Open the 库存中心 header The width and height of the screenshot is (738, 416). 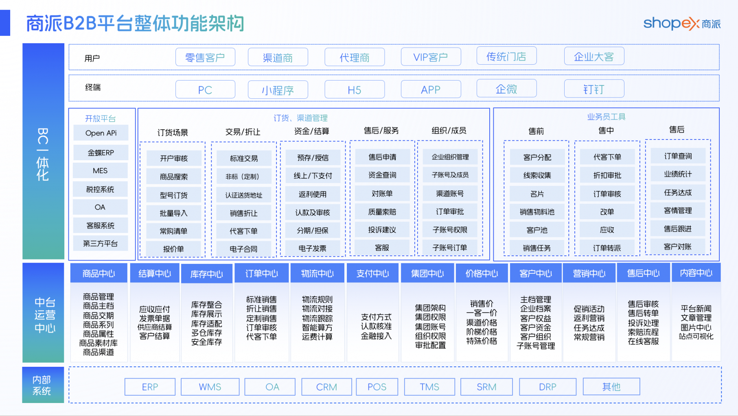(207, 274)
